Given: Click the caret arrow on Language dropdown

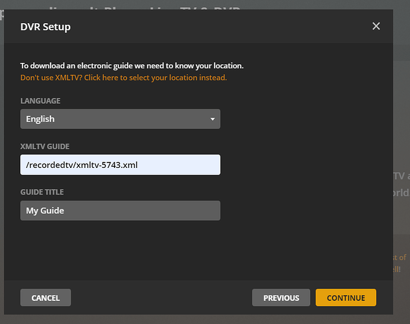Looking at the screenshot, I should [213, 119].
